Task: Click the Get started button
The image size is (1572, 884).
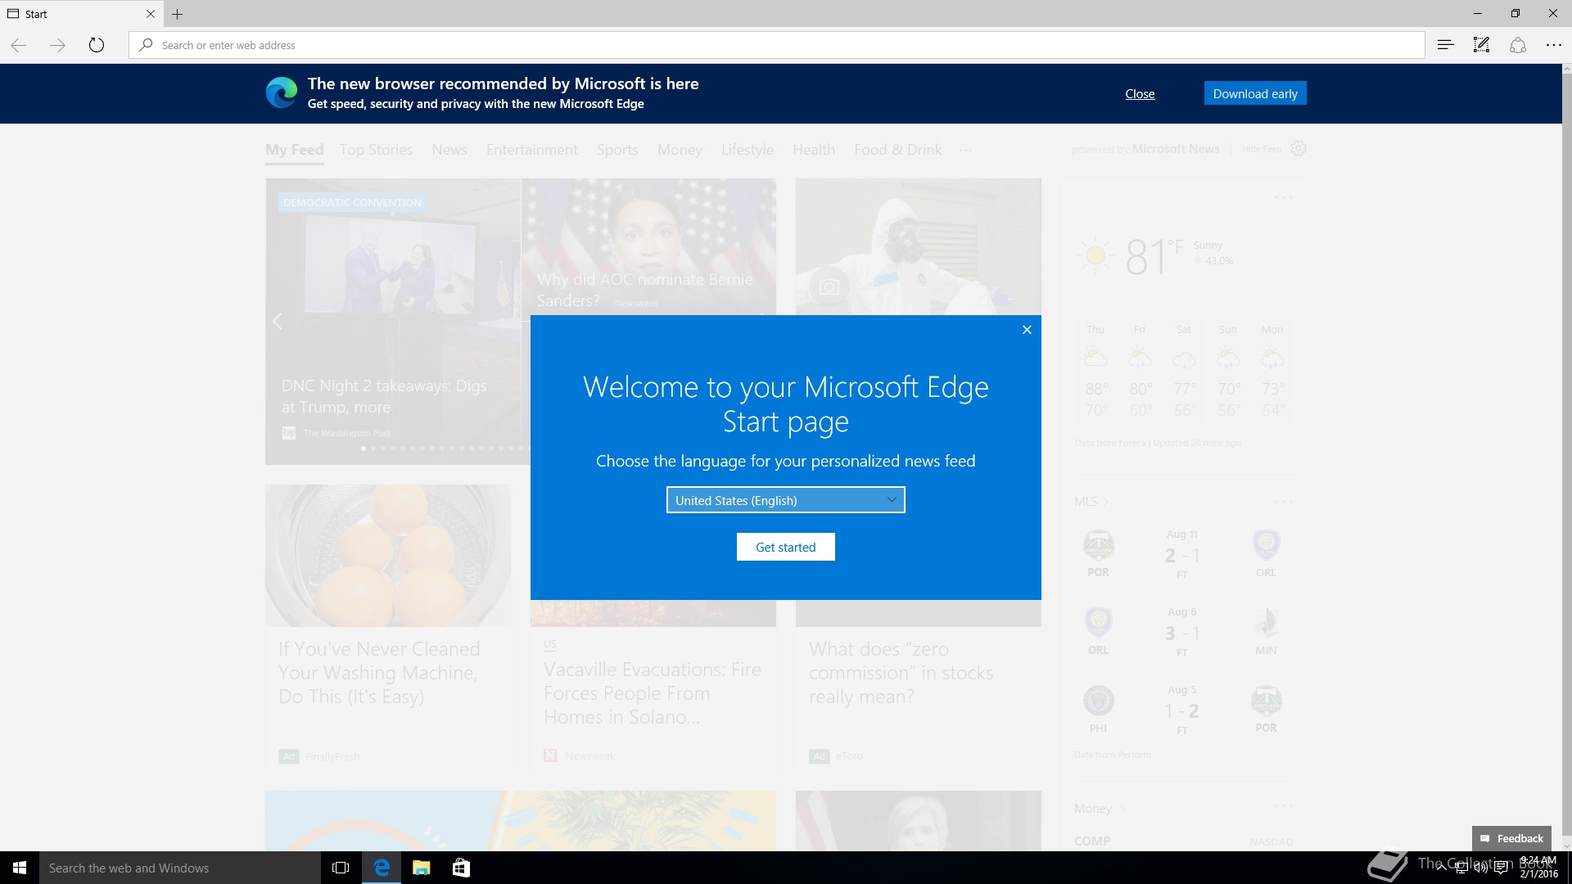Action: pyautogui.click(x=786, y=547)
